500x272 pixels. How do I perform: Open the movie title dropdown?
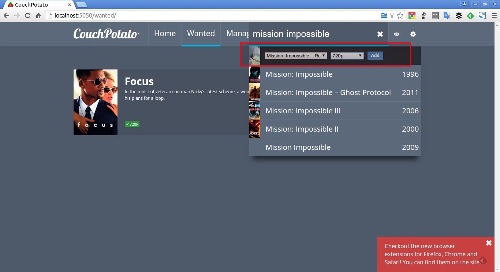[x=296, y=56]
